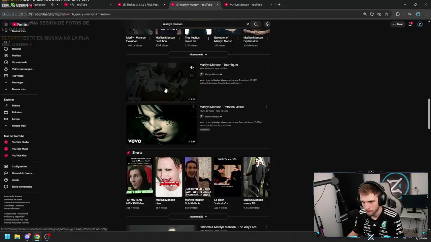The height and width of the screenshot is (242, 431).
Task: Click the browser zoom magnifier icon
Action: click(x=365, y=14)
